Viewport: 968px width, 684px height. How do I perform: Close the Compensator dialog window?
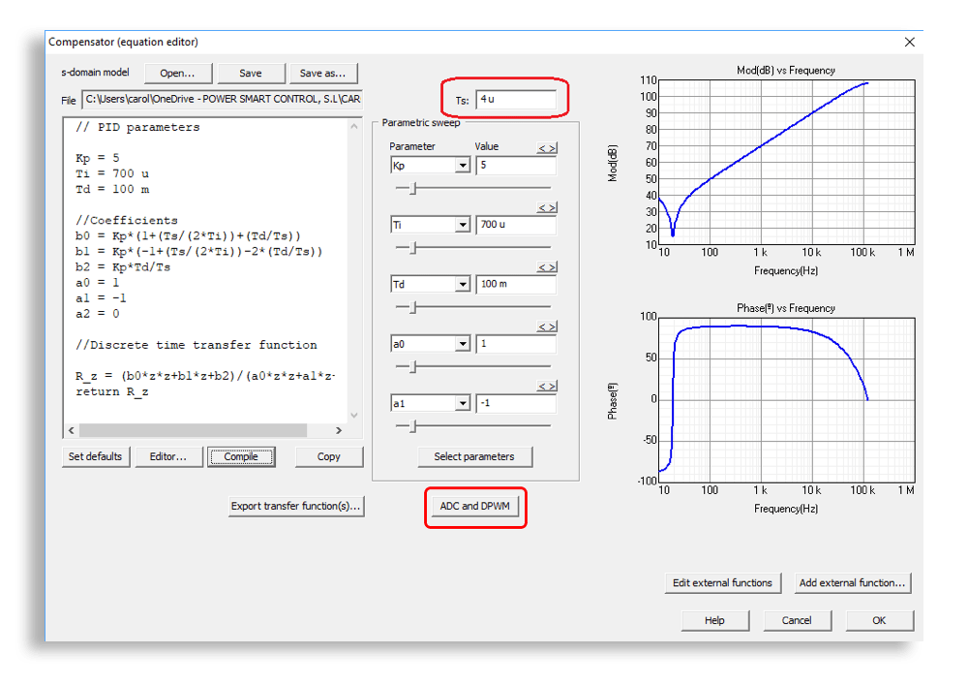909,43
